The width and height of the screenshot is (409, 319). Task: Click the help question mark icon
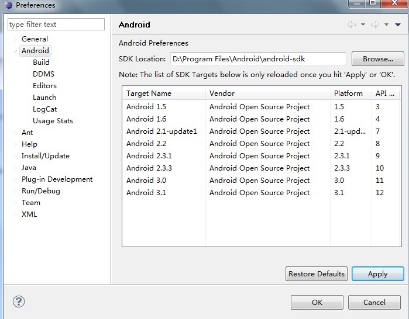[x=19, y=302]
